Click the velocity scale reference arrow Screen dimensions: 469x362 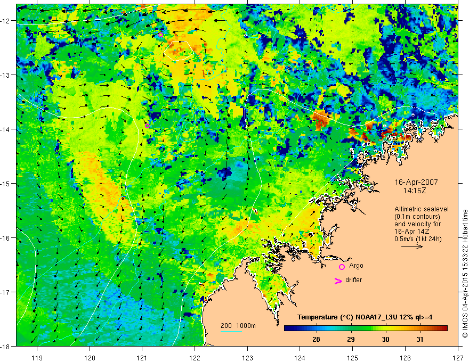point(412,246)
